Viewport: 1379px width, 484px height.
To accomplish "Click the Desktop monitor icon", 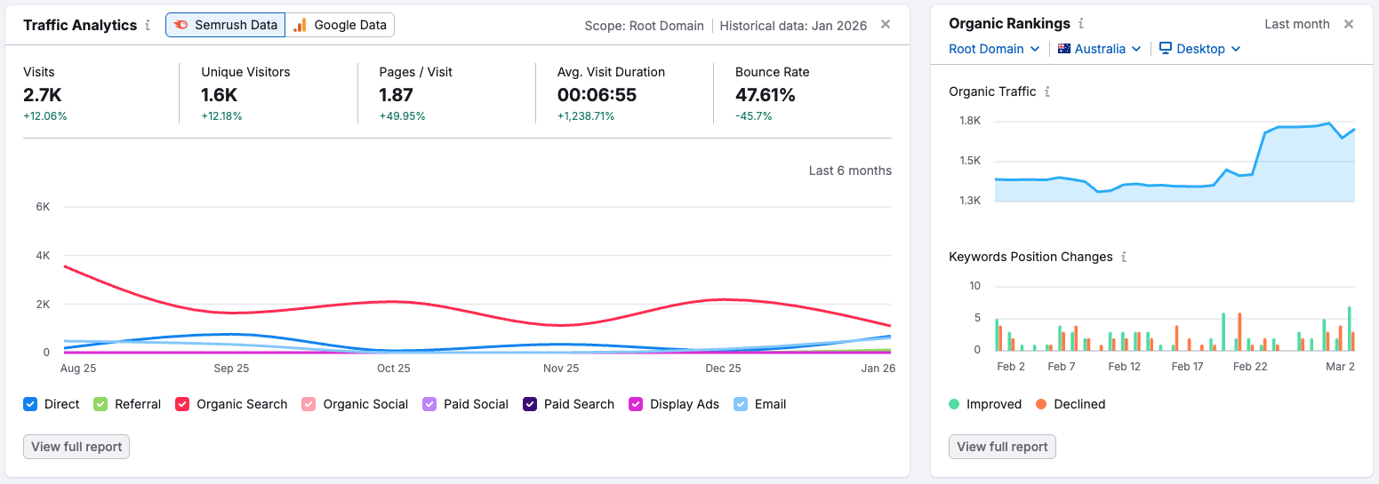I will [x=1166, y=49].
